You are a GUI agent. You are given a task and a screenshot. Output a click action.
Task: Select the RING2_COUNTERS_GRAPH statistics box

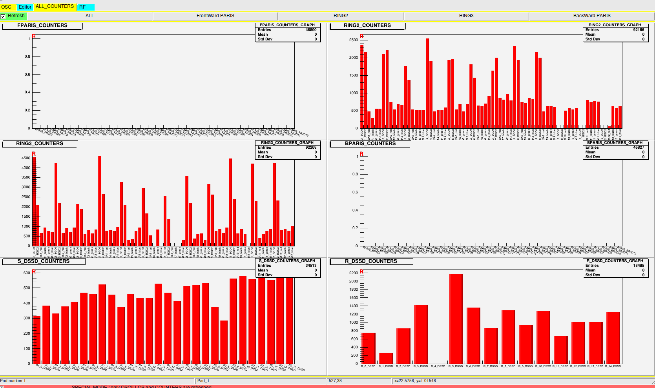[615, 32]
